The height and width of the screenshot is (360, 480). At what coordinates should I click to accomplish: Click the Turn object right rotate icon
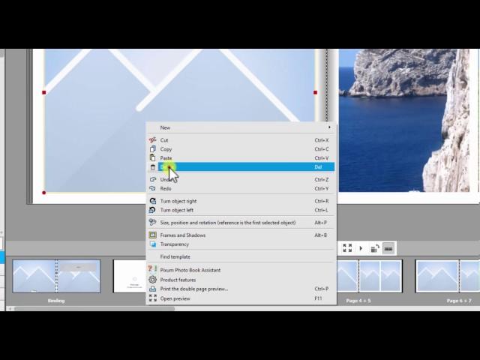[152, 201]
